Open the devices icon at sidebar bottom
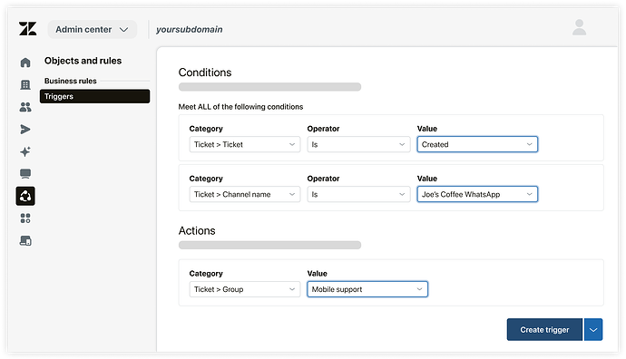The image size is (626, 359). pyautogui.click(x=25, y=240)
